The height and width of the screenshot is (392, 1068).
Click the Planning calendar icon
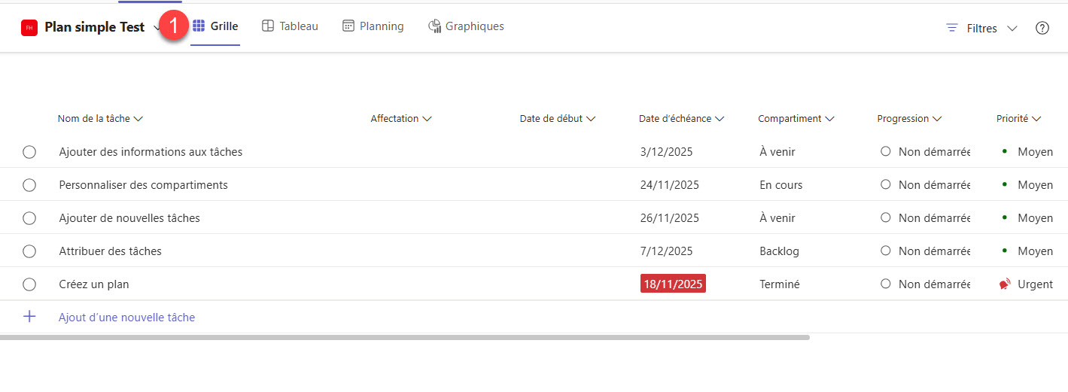point(348,26)
